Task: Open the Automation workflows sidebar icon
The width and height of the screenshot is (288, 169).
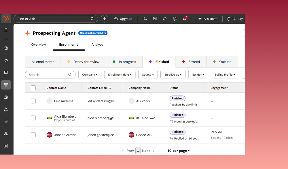Action: (6, 134)
